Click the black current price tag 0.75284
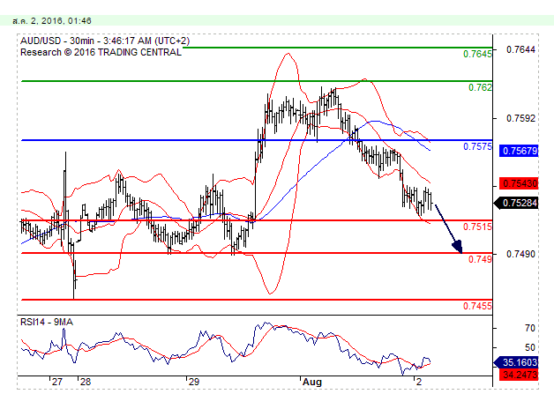This screenshot has height=409, width=554. (x=516, y=203)
